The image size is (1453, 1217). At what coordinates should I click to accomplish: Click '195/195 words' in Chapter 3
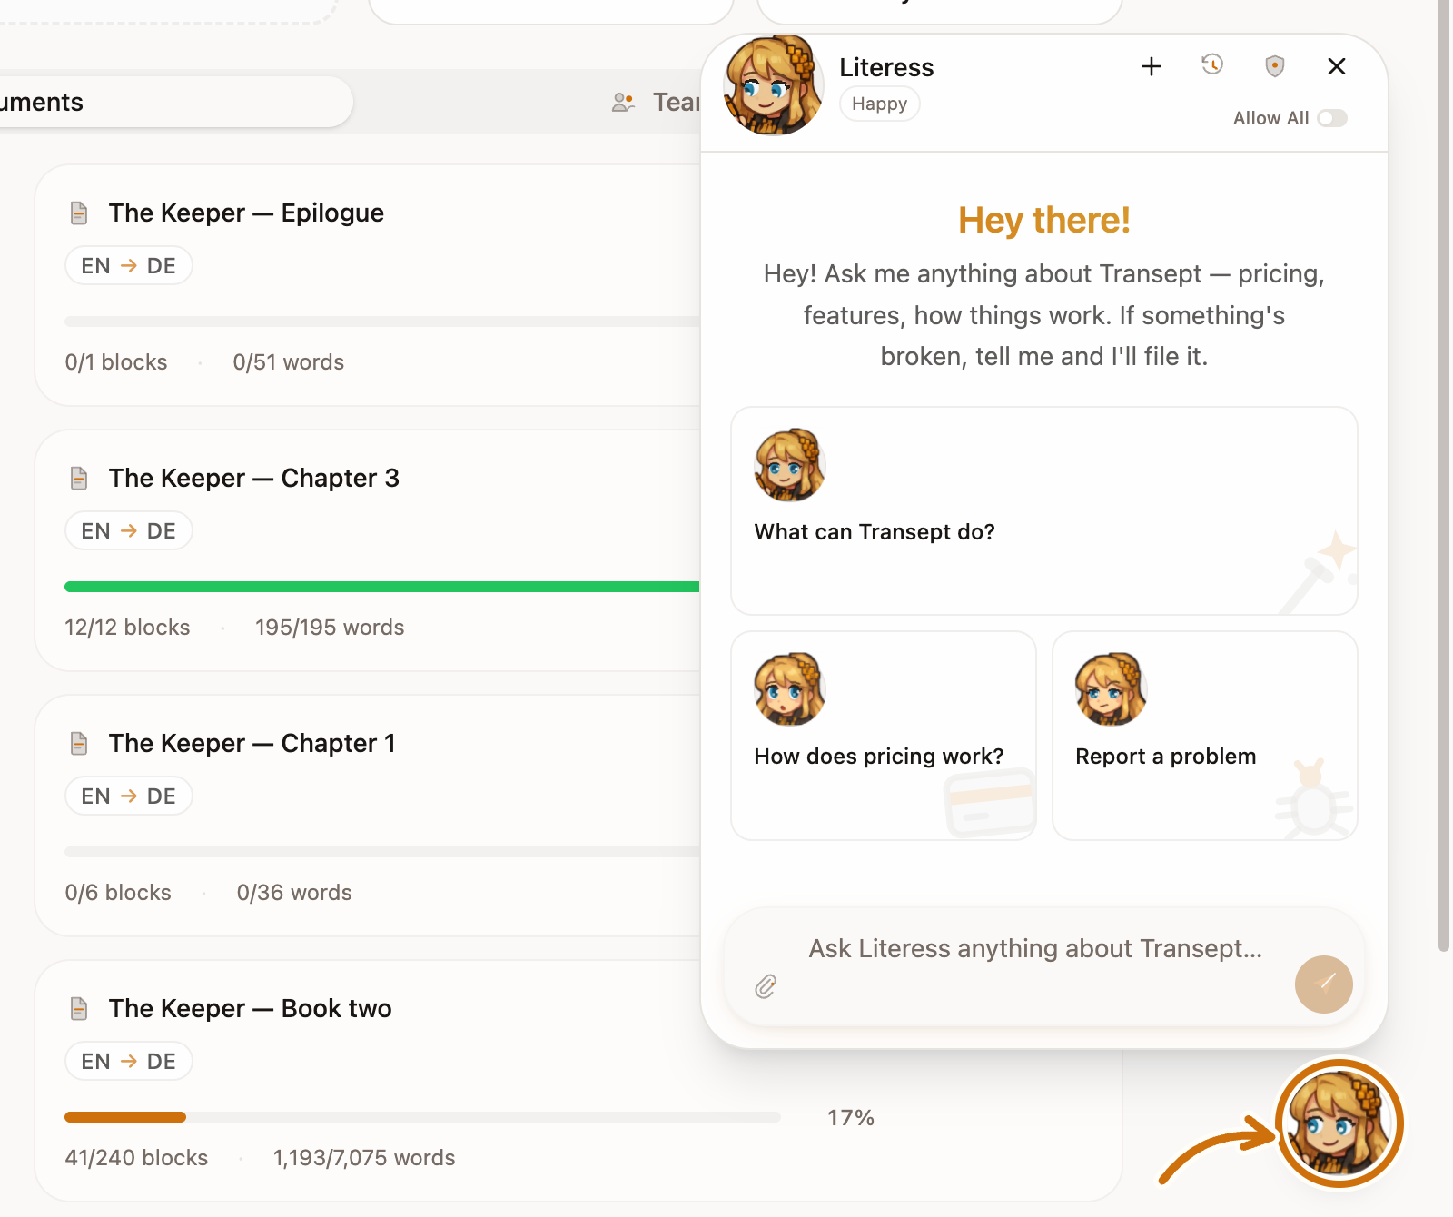click(x=330, y=628)
